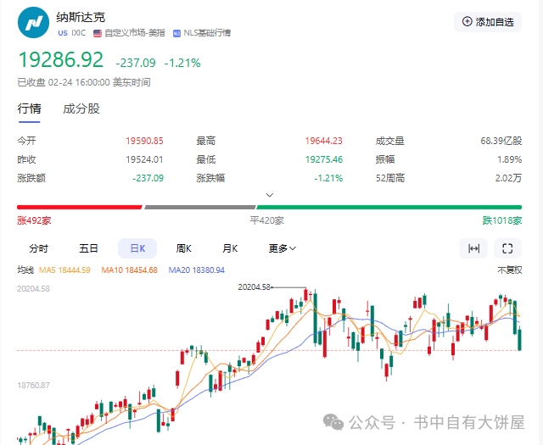
Task: Click the 振幅 value 1.89%
Action: pos(509,159)
